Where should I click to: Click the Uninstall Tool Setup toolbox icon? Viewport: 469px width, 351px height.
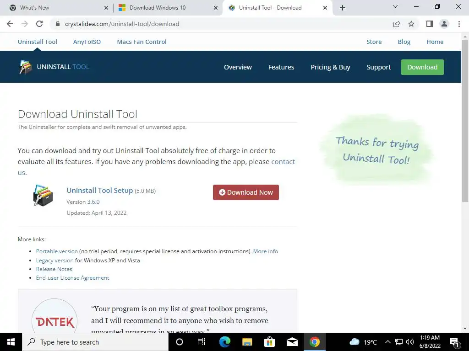point(43,196)
